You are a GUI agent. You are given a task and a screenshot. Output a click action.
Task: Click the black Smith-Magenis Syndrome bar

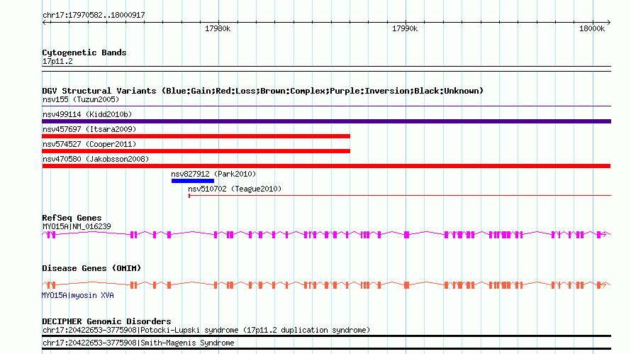point(326,349)
